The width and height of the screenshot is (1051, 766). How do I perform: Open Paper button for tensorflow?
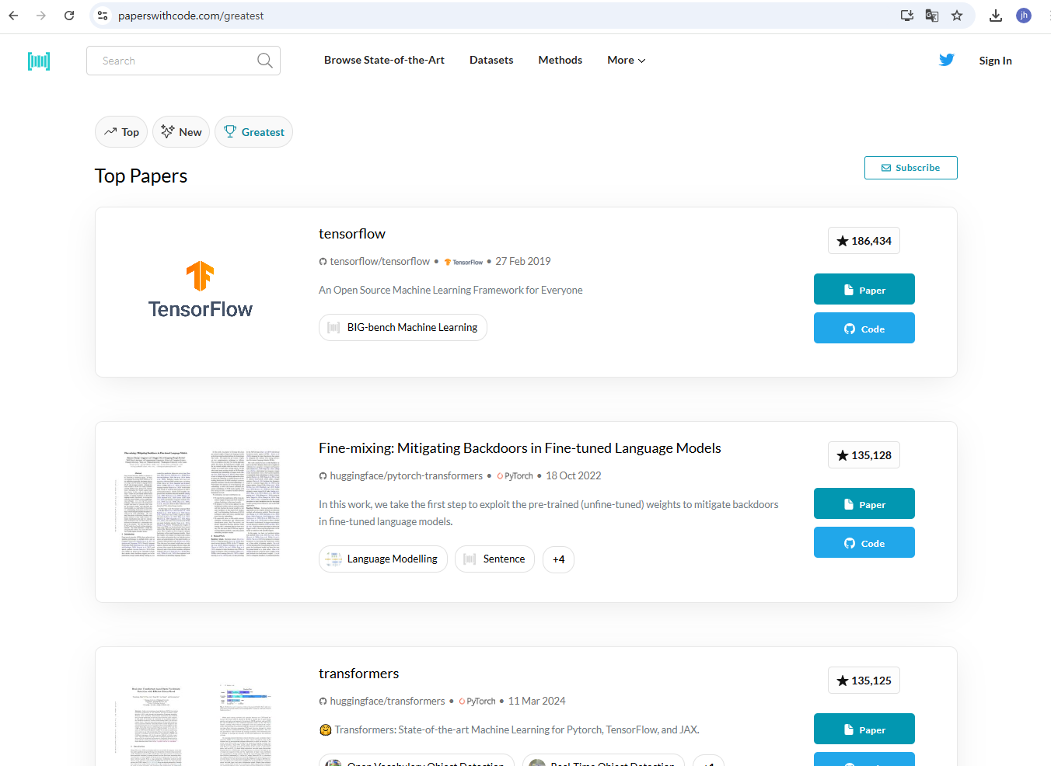coord(864,289)
